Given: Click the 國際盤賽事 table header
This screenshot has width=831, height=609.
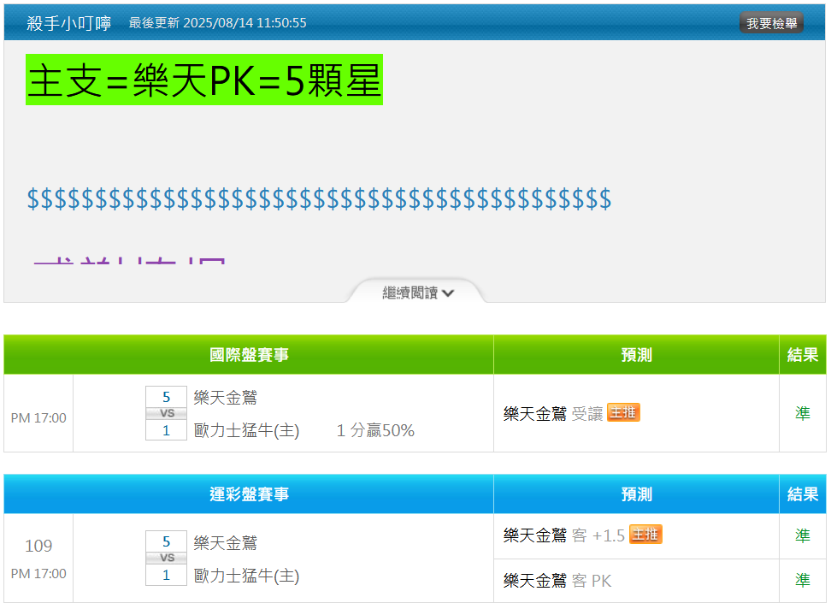Looking at the screenshot, I should [x=249, y=355].
